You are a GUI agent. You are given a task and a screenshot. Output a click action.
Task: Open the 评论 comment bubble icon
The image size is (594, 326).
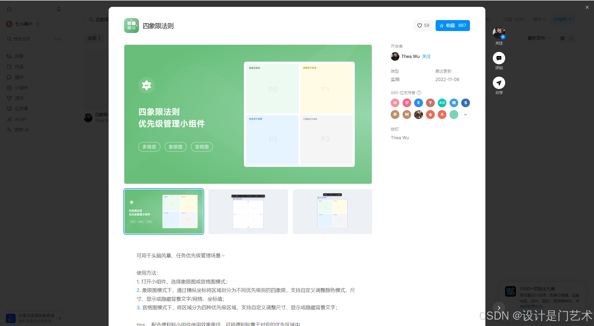point(499,58)
